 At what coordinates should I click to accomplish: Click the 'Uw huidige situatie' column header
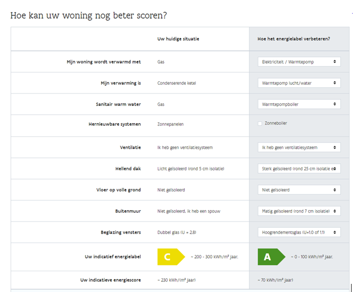tap(178, 39)
